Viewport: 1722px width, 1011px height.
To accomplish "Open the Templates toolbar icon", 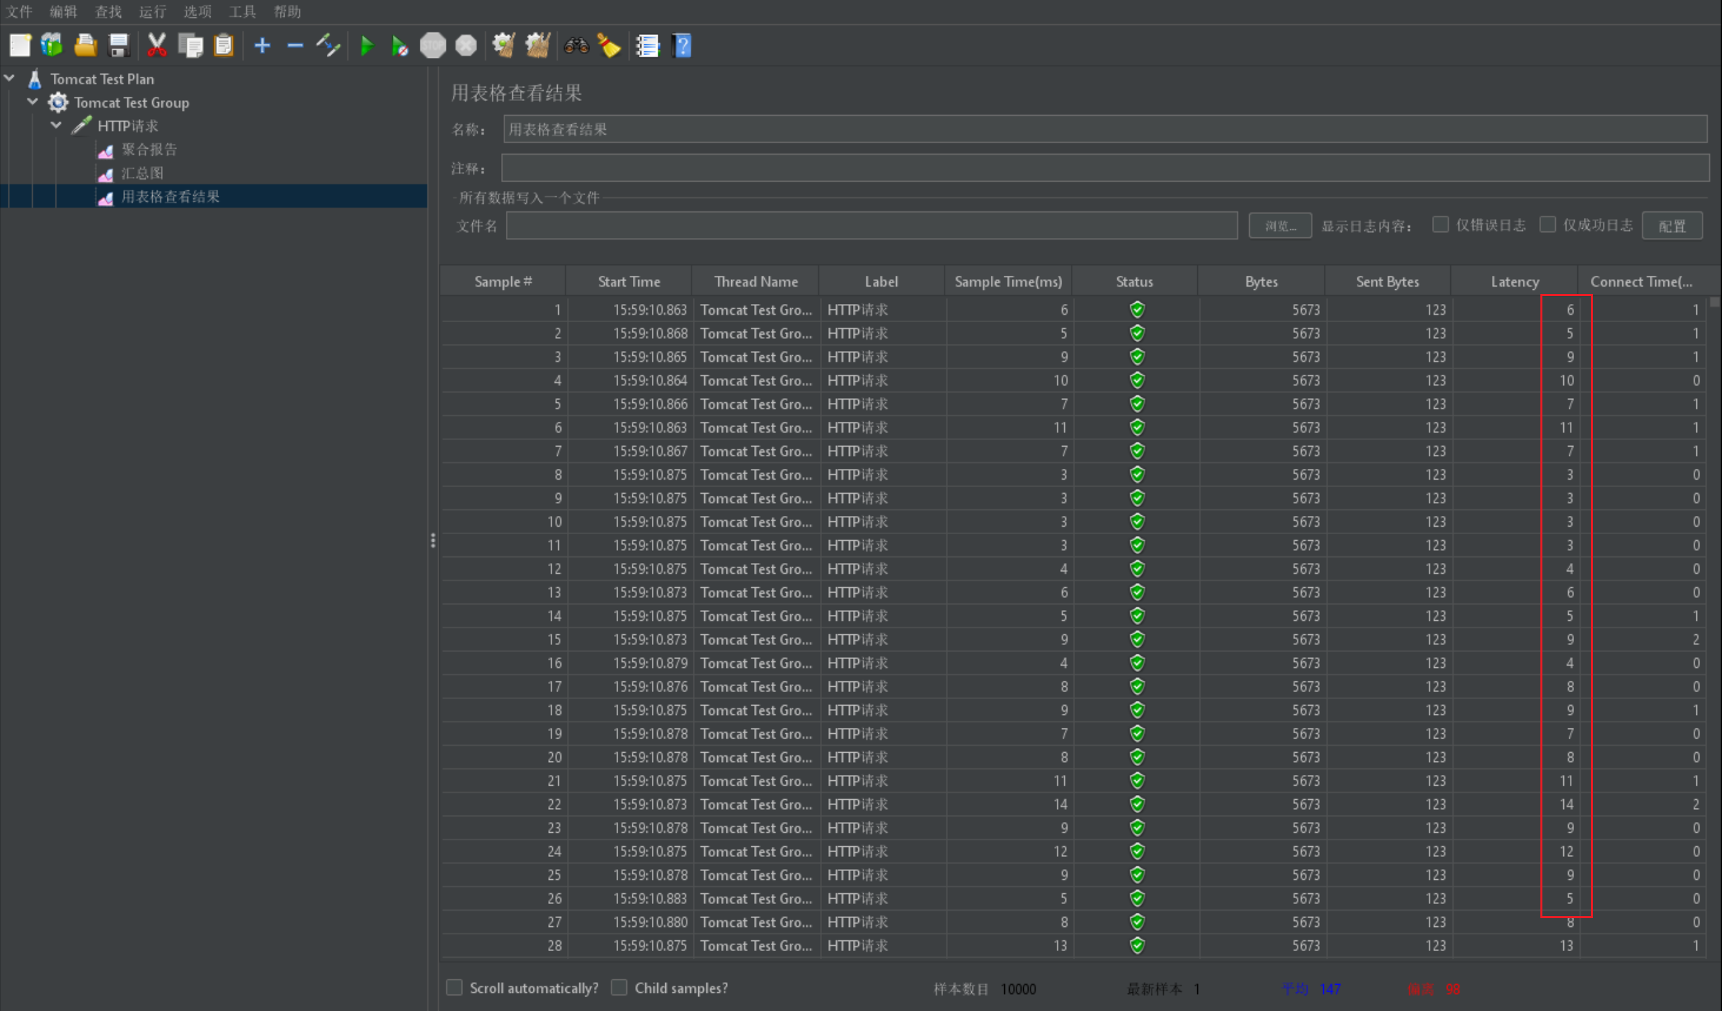I will coord(52,46).
